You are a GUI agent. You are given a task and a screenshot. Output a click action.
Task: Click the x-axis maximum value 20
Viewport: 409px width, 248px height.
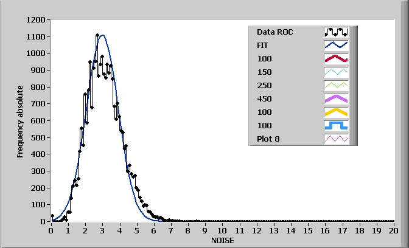[x=394, y=230]
